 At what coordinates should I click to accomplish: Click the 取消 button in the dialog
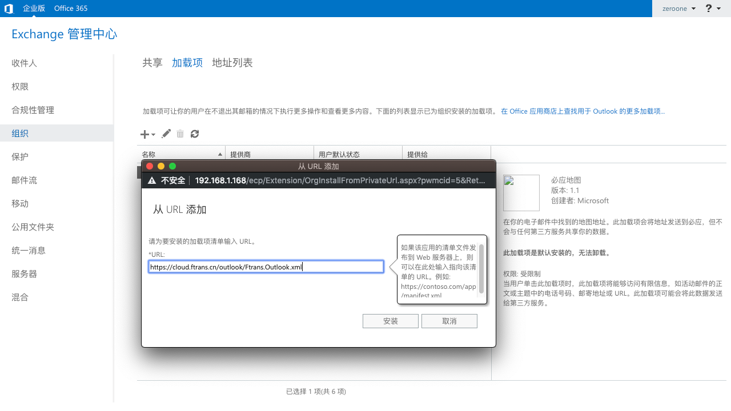click(x=449, y=321)
